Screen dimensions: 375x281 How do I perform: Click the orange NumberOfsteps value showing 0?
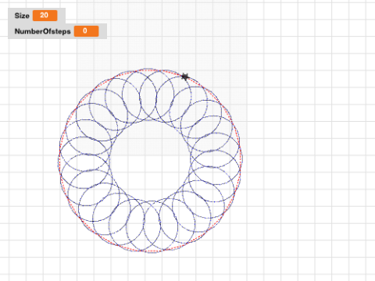(86, 31)
